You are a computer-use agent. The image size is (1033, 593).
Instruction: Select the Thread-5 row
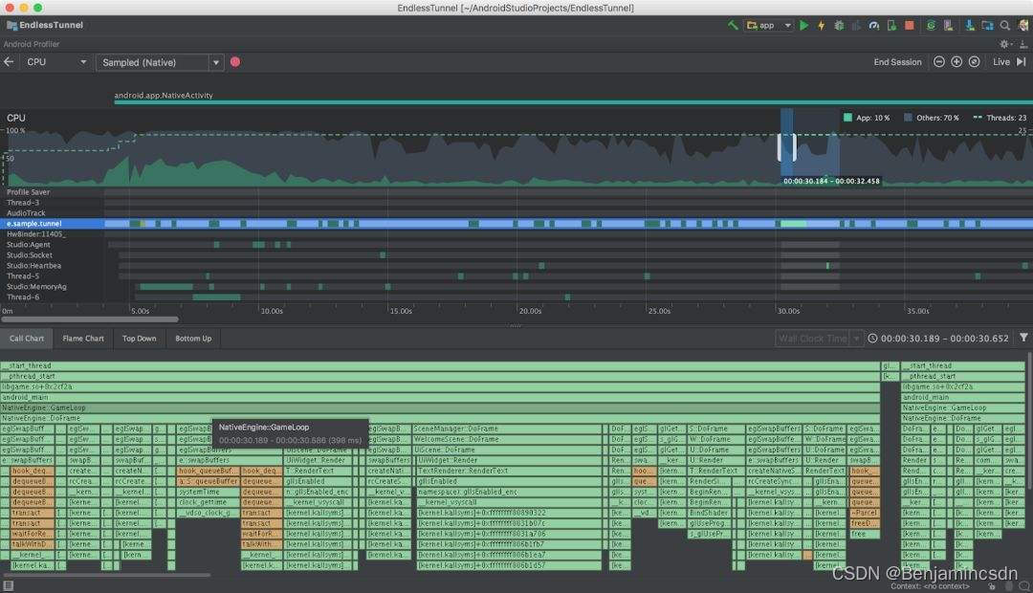click(516, 276)
